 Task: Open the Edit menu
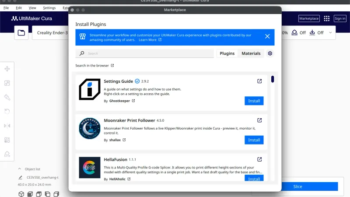pos(19,8)
